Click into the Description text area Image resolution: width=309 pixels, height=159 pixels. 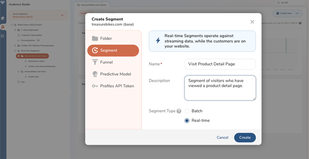pyautogui.click(x=220, y=88)
